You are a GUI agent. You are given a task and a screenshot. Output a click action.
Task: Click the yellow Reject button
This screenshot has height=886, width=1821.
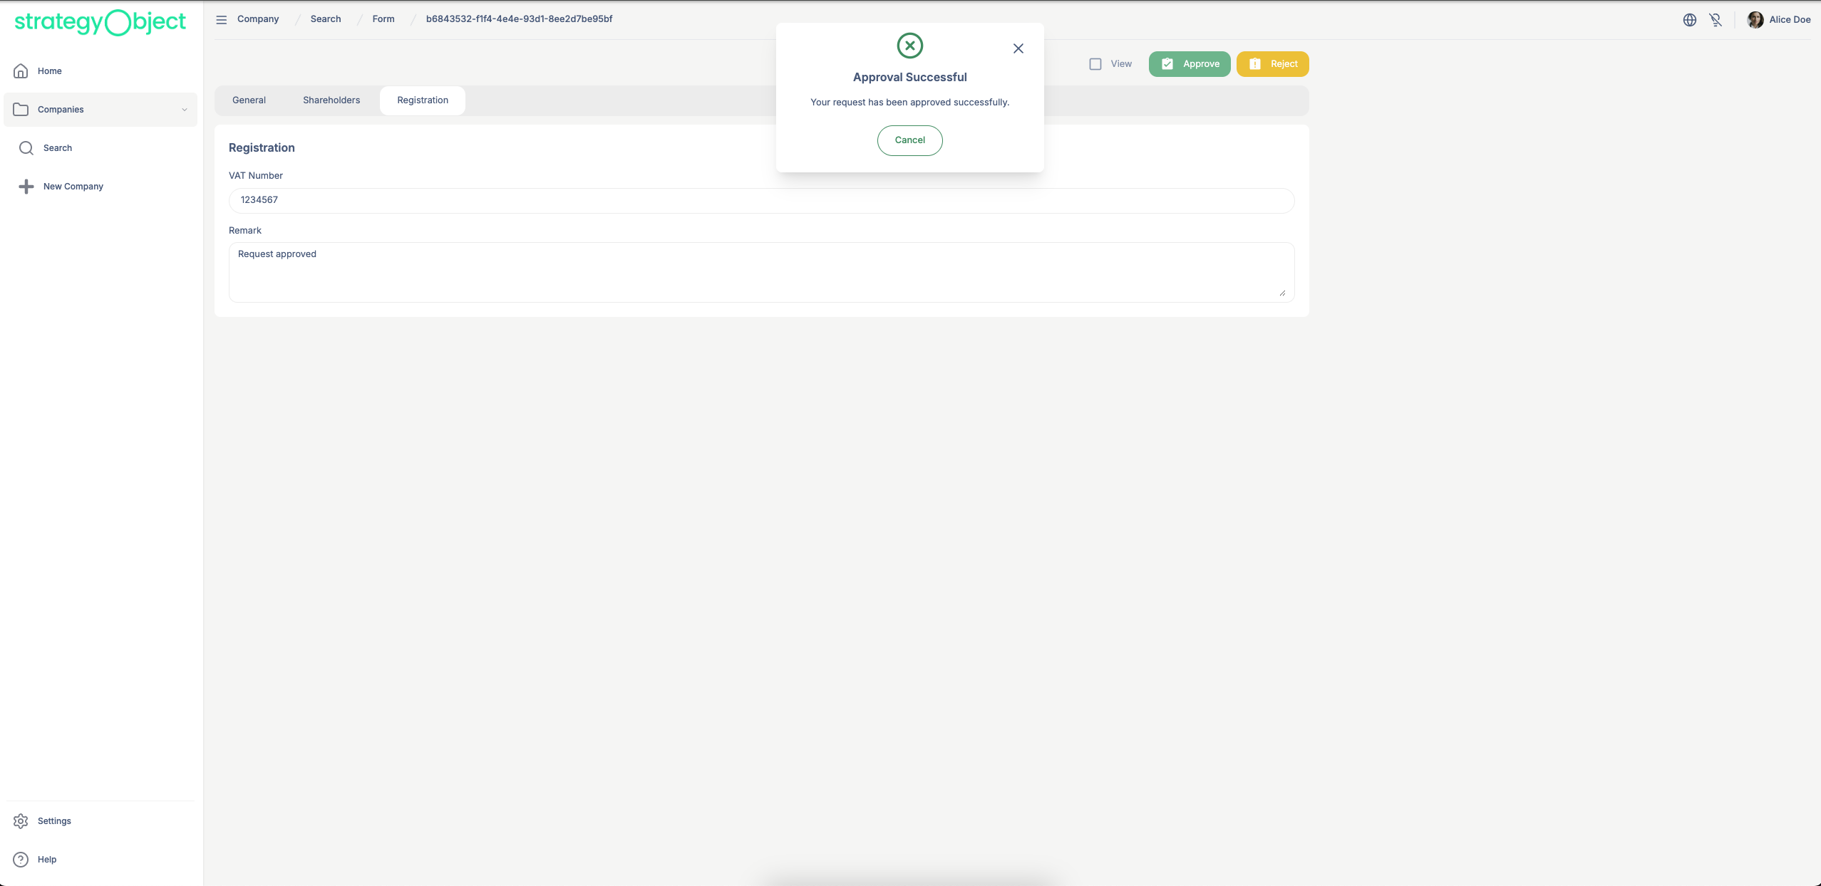click(x=1272, y=64)
